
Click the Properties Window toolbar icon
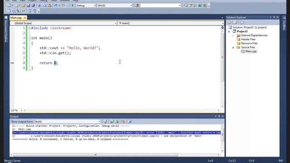pos(190,5)
